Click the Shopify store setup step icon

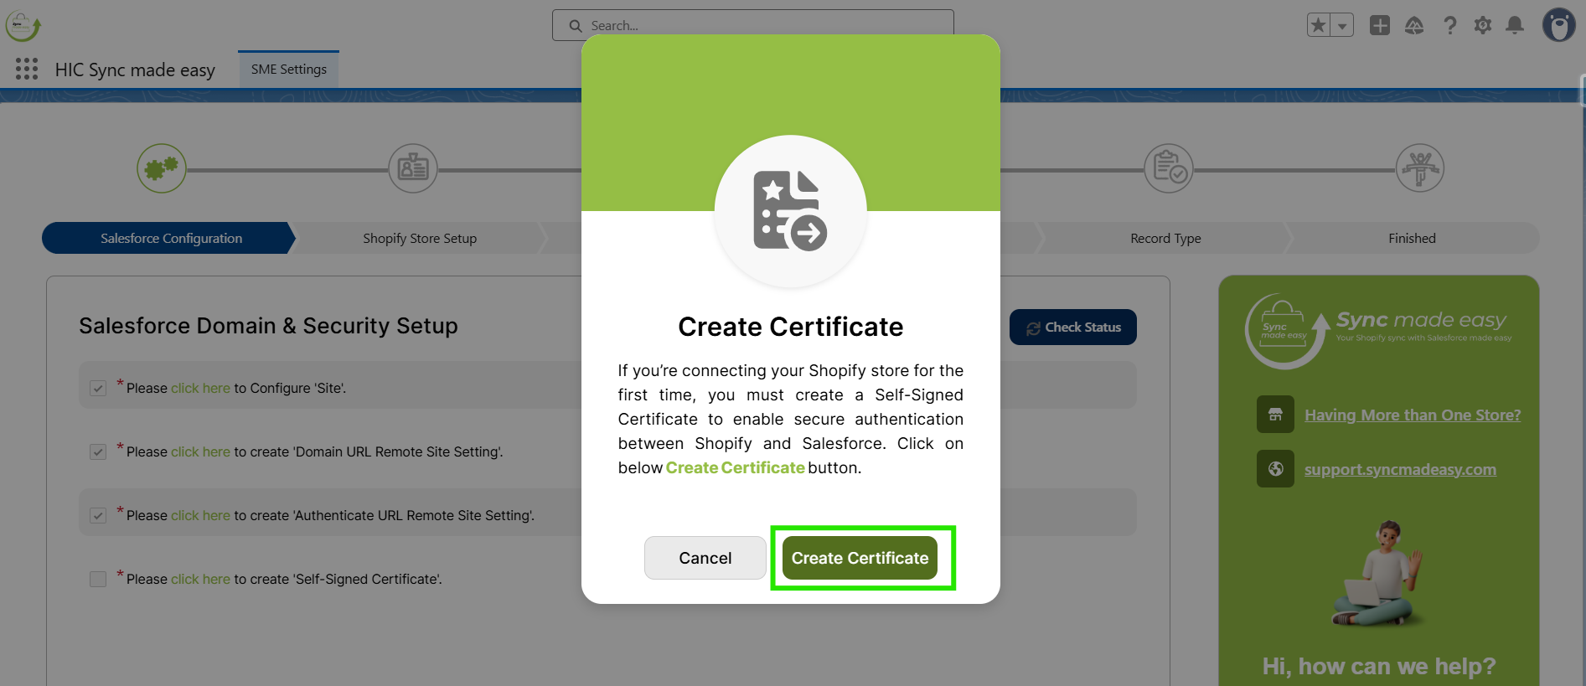click(x=413, y=168)
